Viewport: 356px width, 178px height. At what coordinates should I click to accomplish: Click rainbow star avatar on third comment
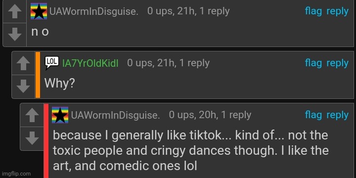click(x=60, y=115)
